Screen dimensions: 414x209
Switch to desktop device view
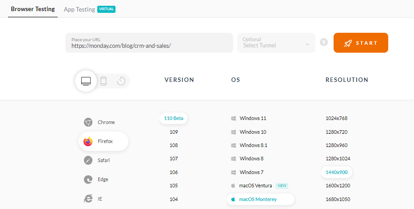click(86, 81)
